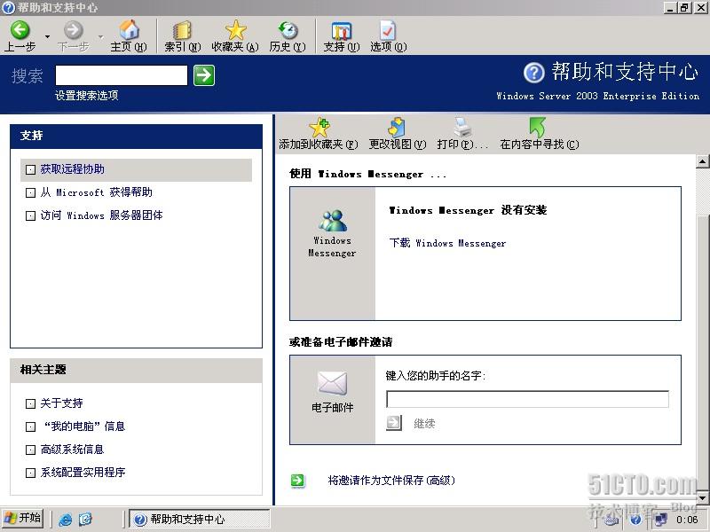The image size is (710, 532).
Task: Open the 开始 Start menu
Action: click(x=23, y=519)
